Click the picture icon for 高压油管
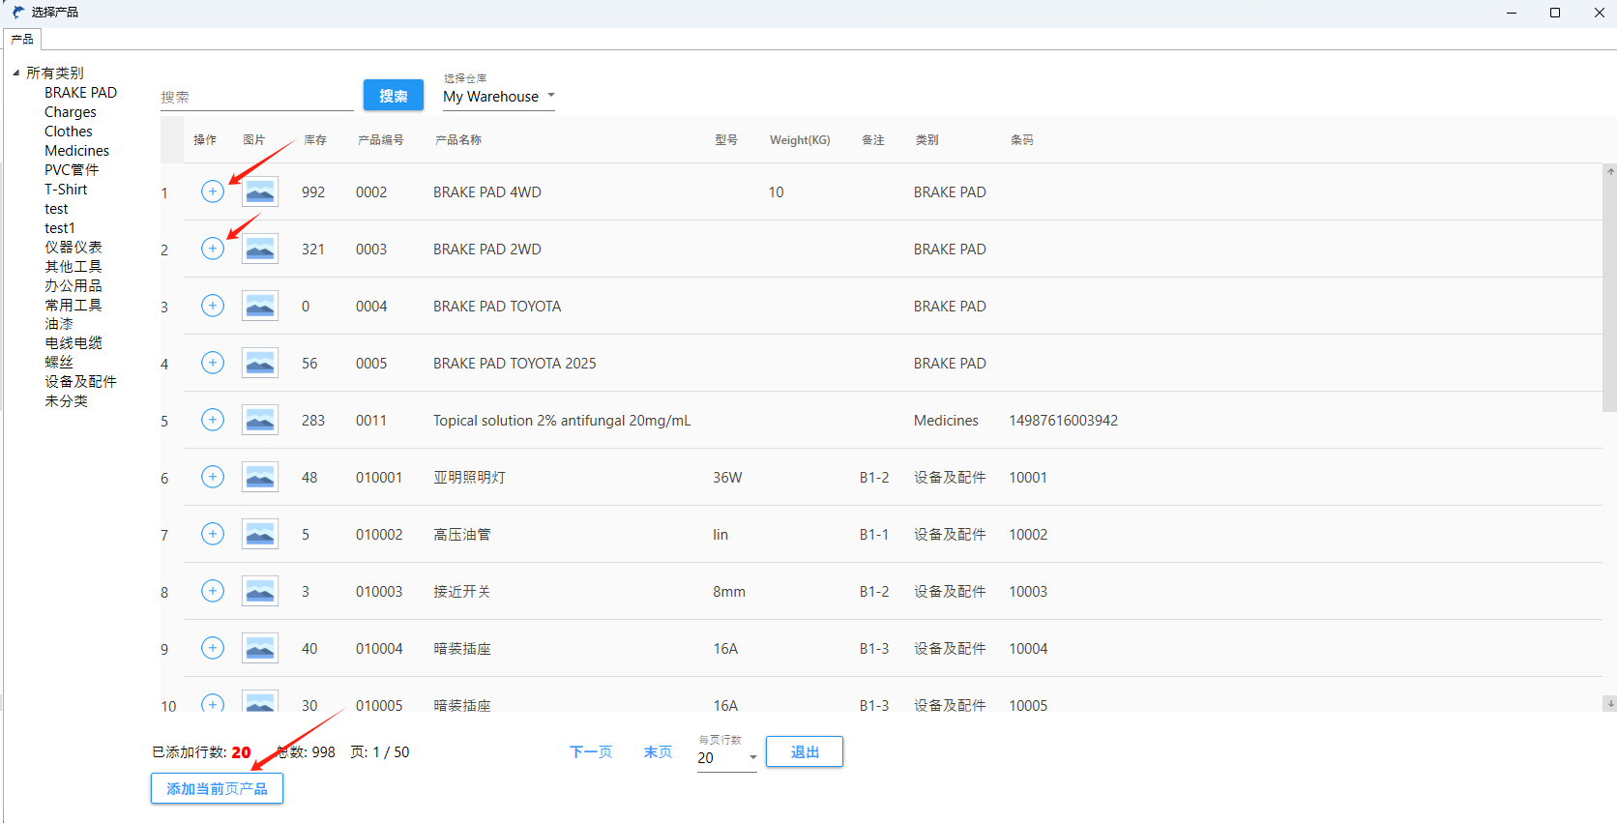The image size is (1617, 823). click(260, 534)
